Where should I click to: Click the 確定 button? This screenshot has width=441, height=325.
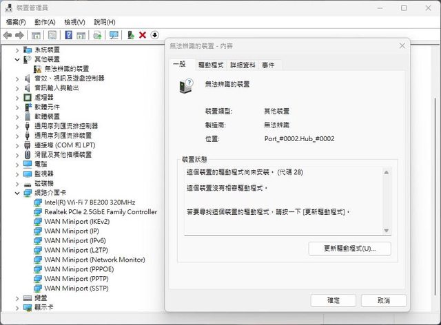334,301
